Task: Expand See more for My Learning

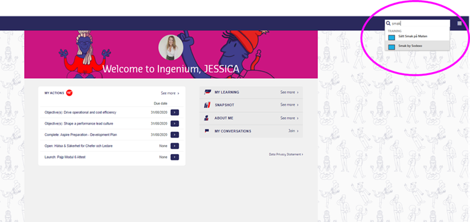Action: coord(290,92)
